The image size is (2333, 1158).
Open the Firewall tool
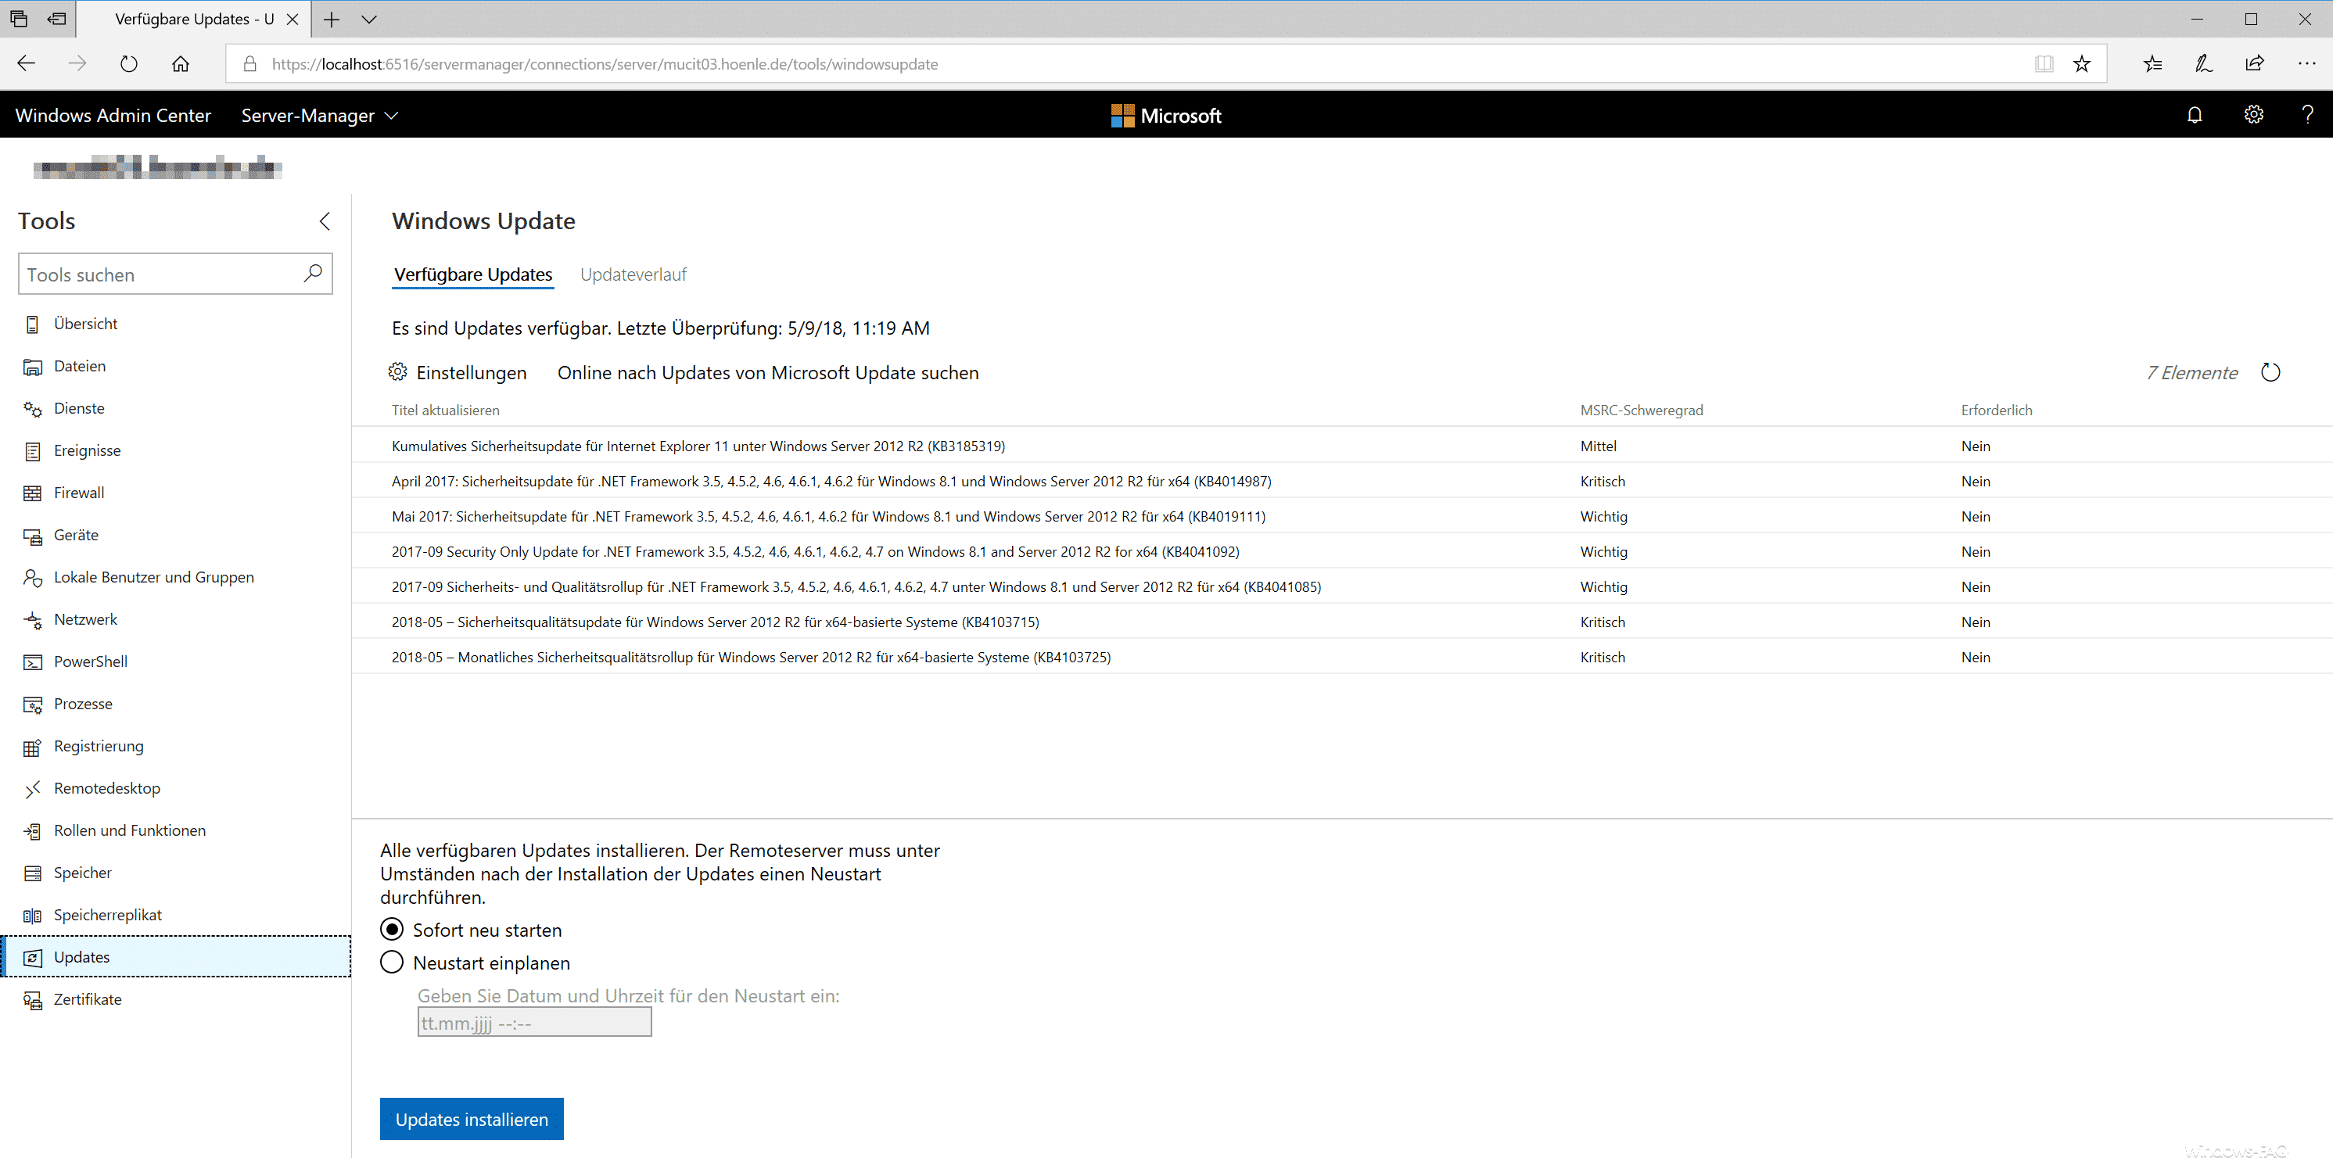tap(80, 493)
